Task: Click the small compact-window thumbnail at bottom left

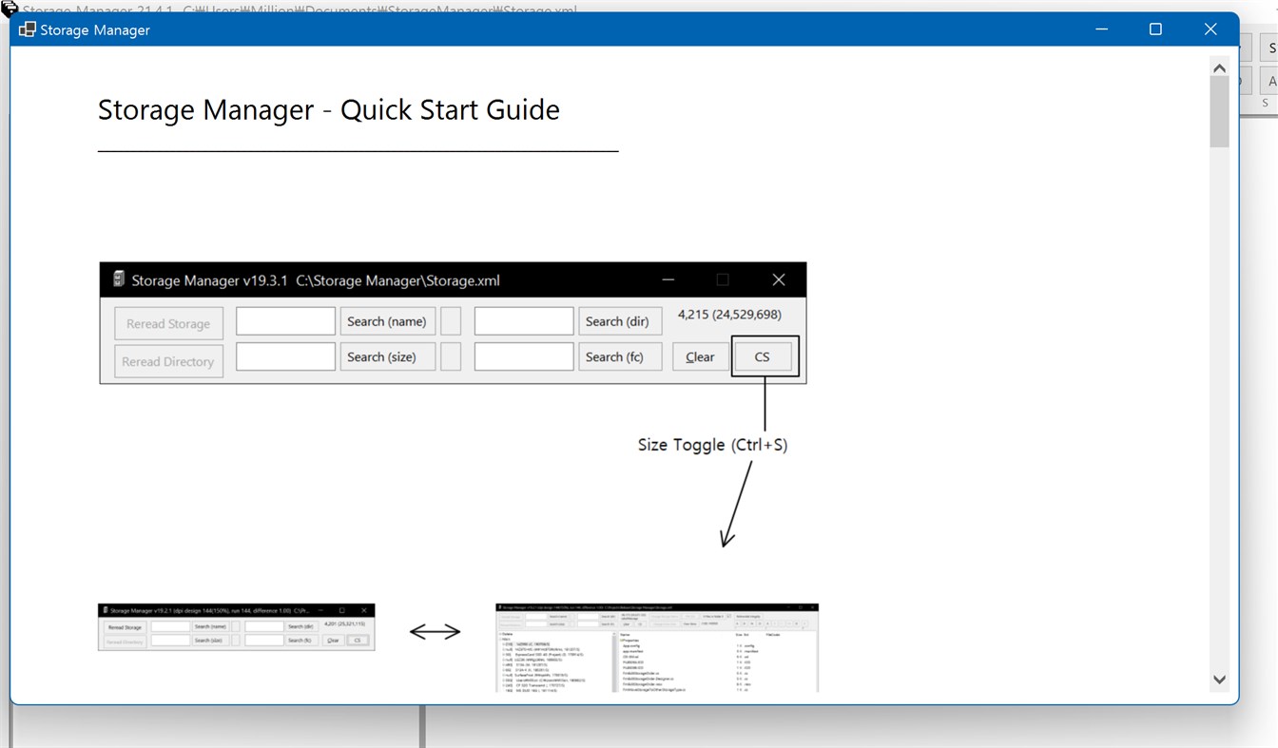Action: pyautogui.click(x=237, y=627)
